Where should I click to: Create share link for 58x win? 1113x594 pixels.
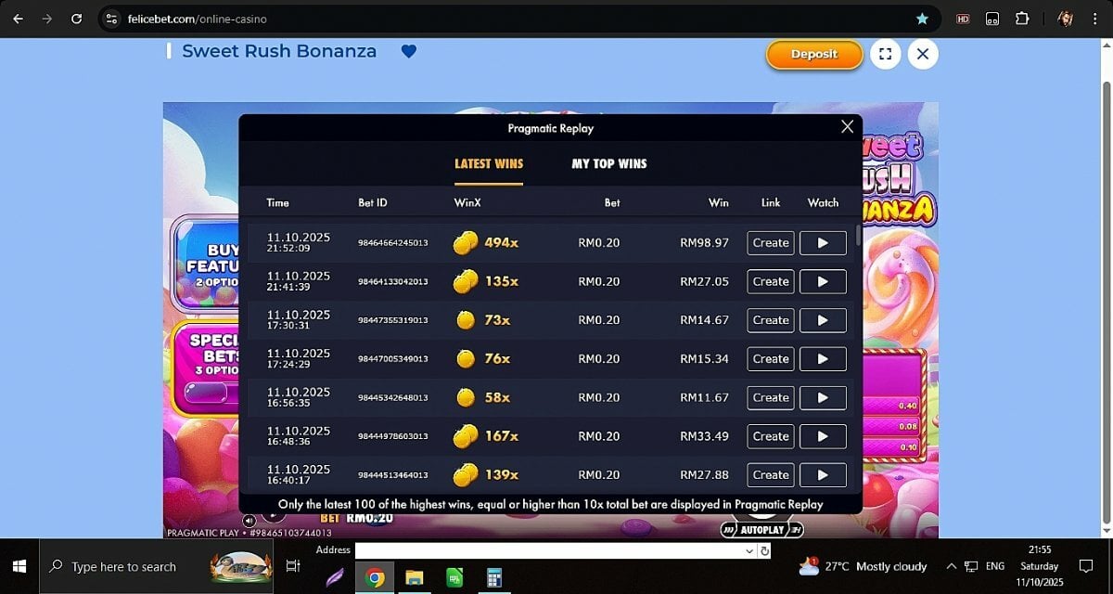point(770,397)
